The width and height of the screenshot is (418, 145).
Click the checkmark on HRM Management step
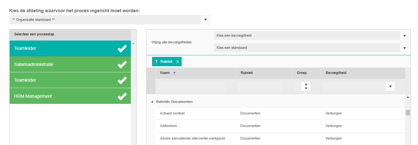pos(122,96)
